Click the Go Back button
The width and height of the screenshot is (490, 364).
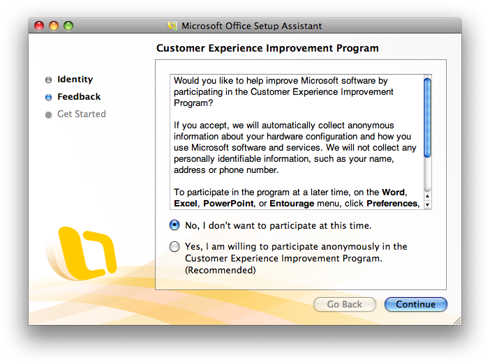[x=344, y=304]
